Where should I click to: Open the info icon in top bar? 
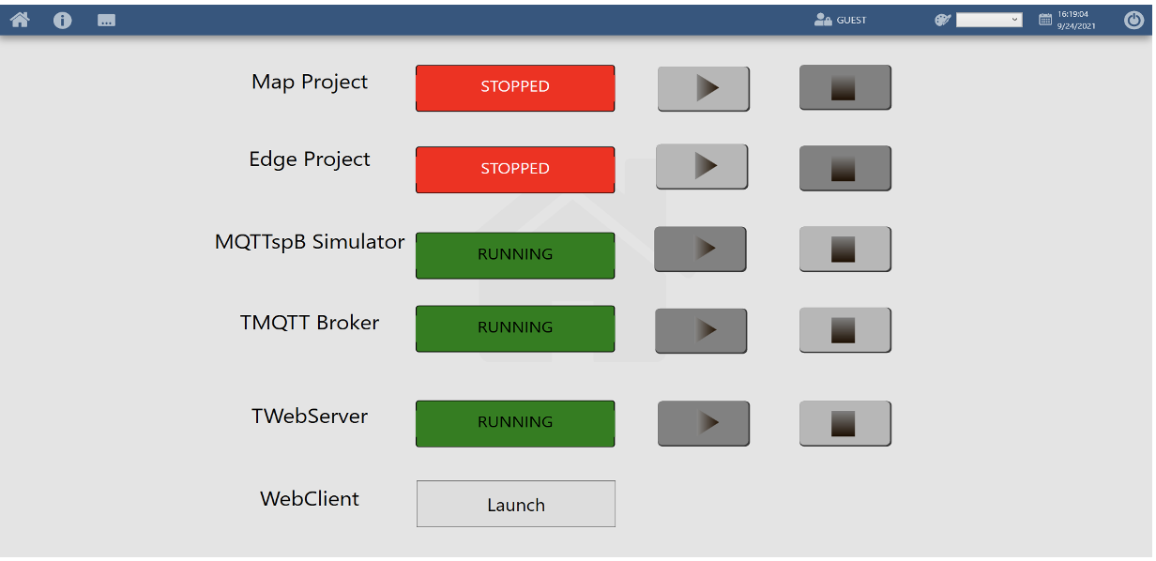click(63, 20)
